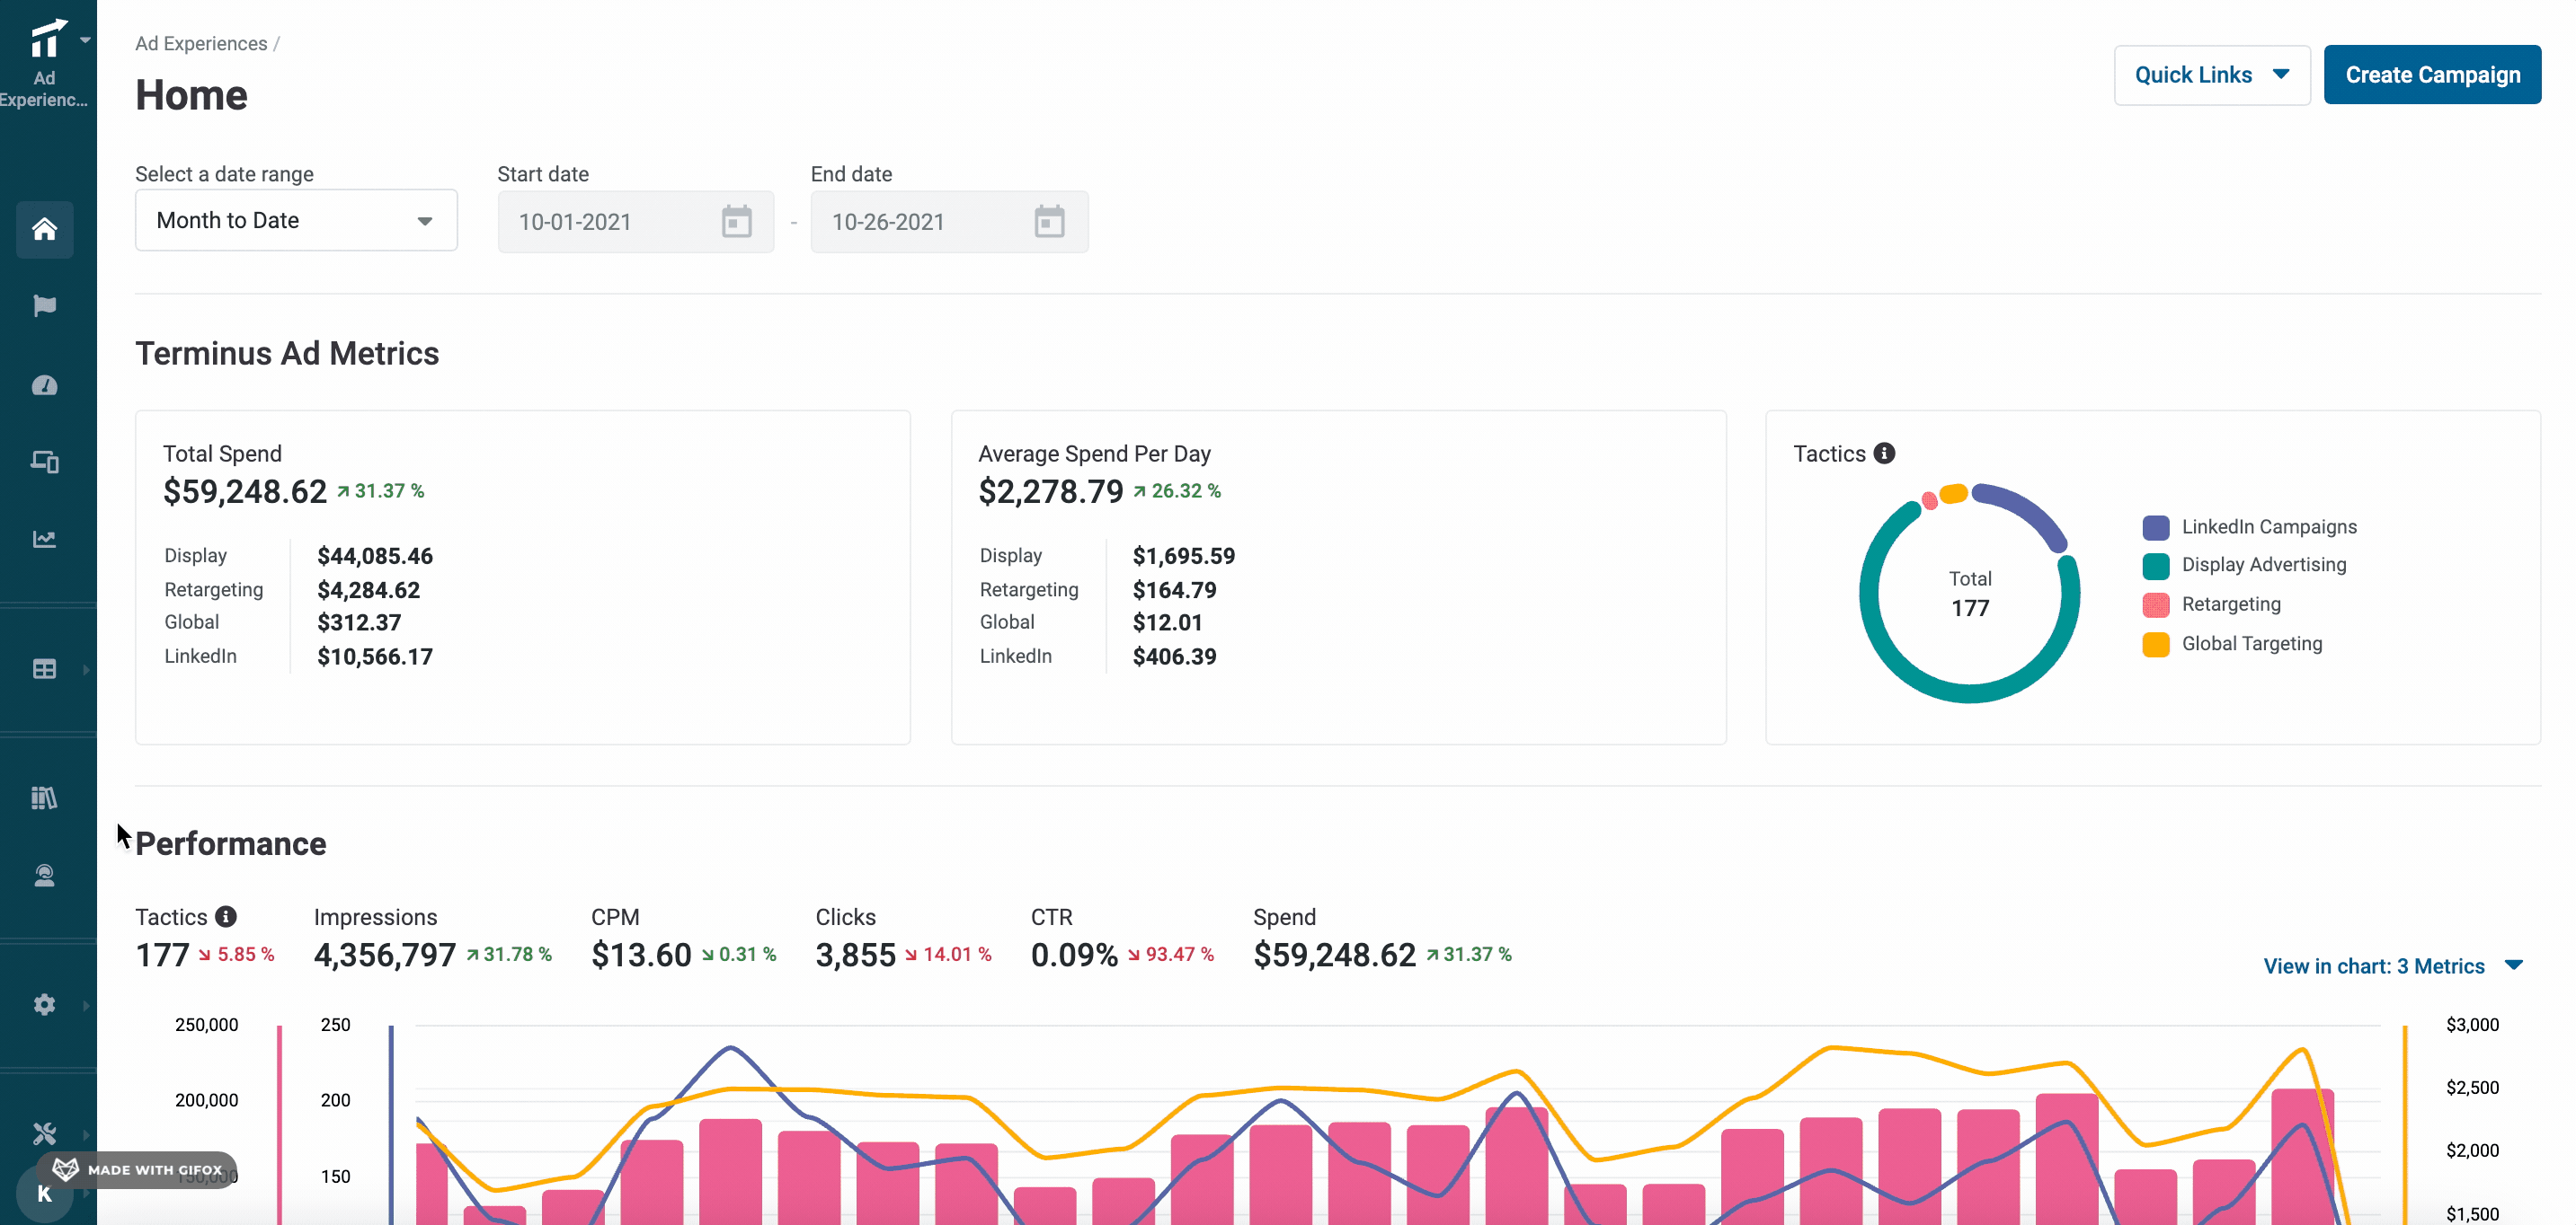Open the line chart analytics sidebar icon
The image size is (2576, 1225).
point(44,540)
